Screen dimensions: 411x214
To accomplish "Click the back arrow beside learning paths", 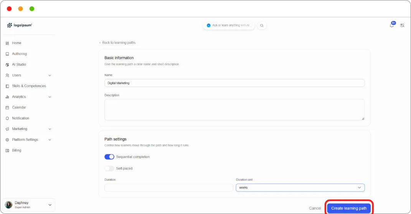I will [x=100, y=43].
